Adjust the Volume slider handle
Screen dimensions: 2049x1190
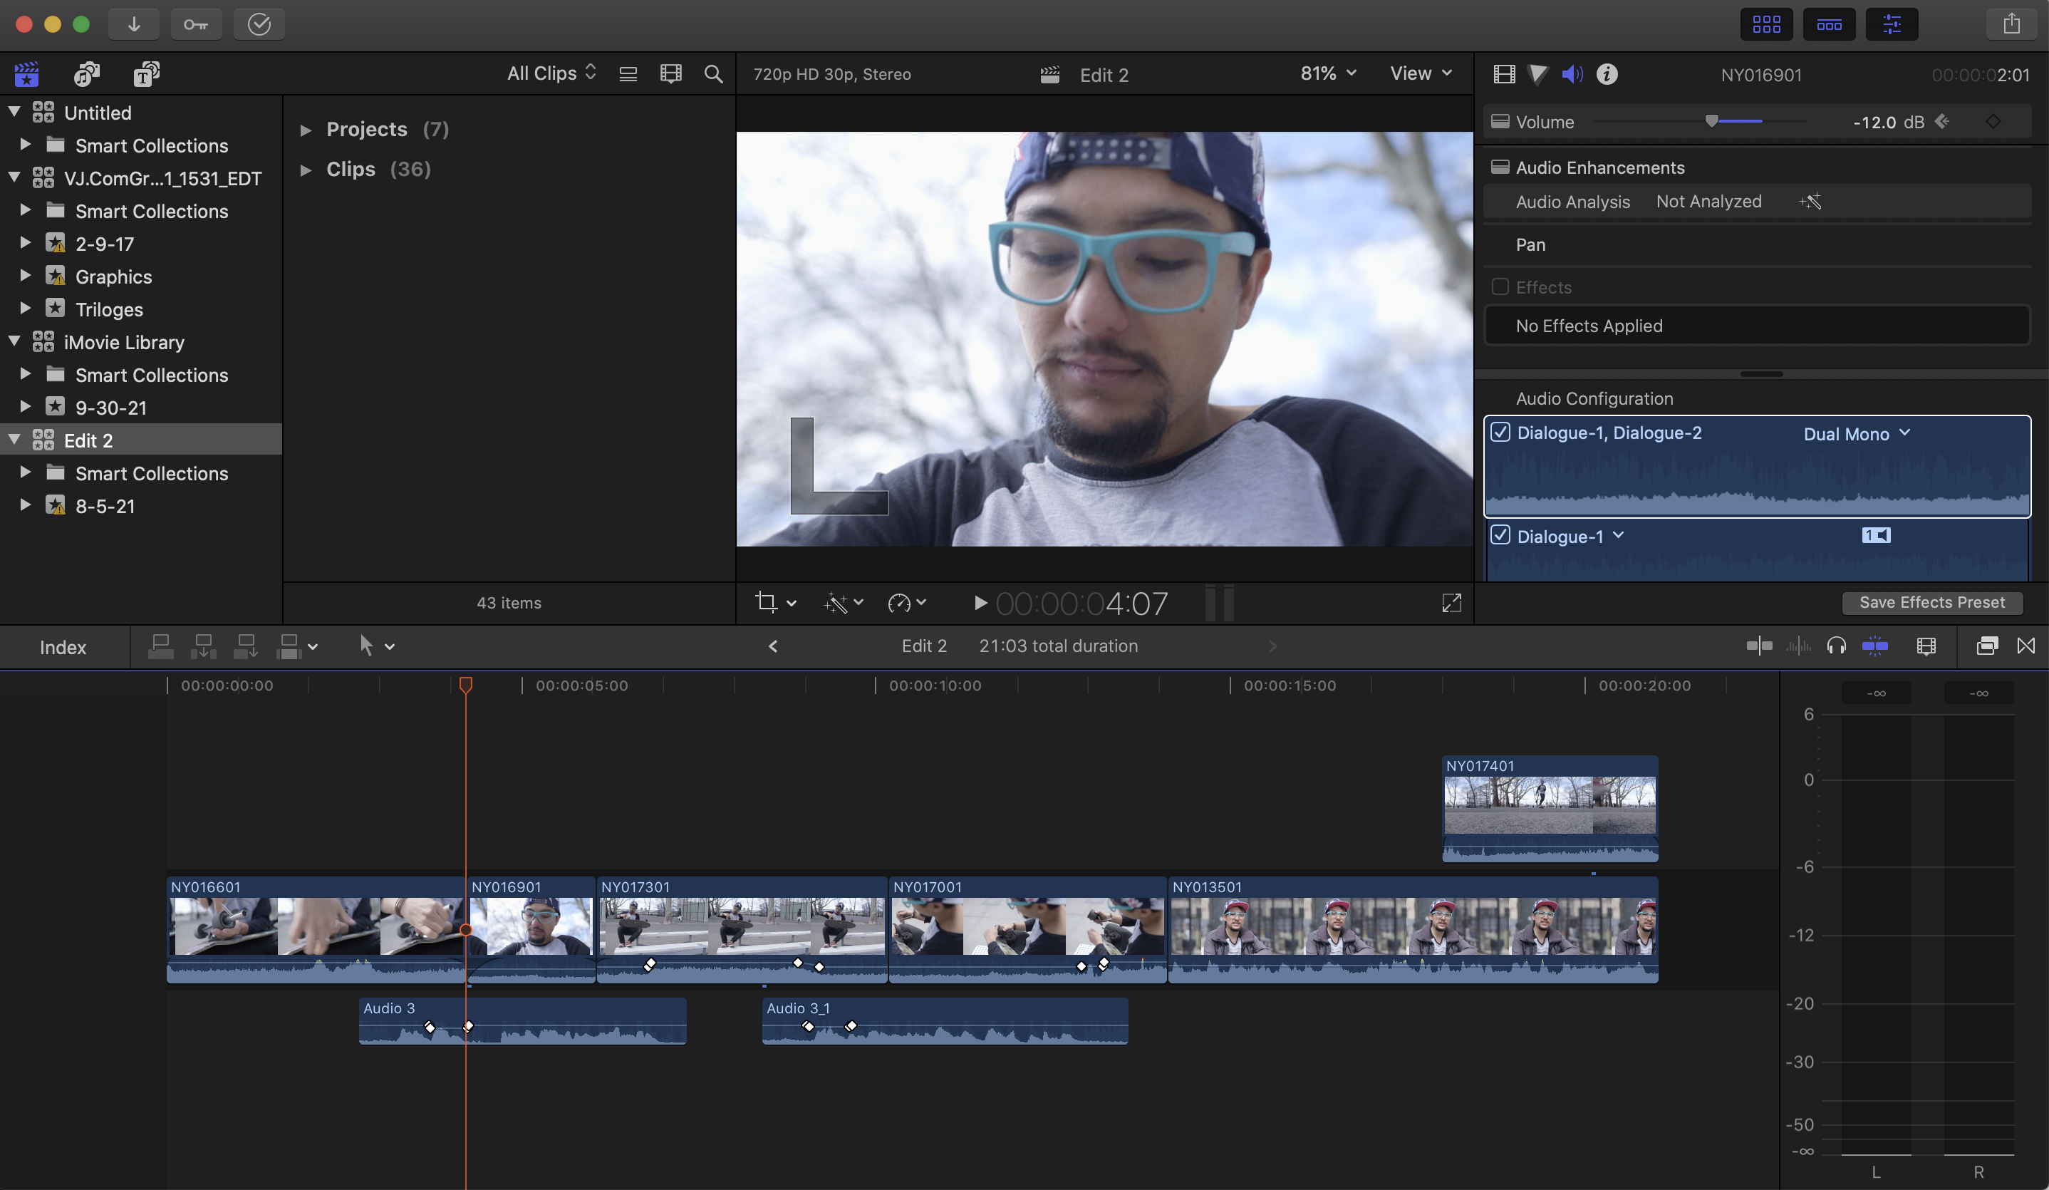coord(1711,121)
